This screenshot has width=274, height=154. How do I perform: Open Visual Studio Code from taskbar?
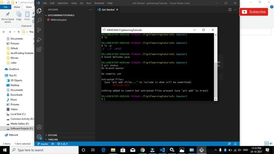(162, 150)
